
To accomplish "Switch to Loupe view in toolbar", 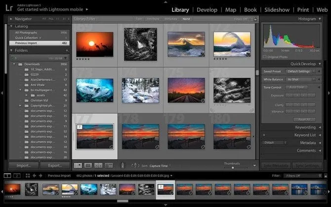I will pos(88,166).
